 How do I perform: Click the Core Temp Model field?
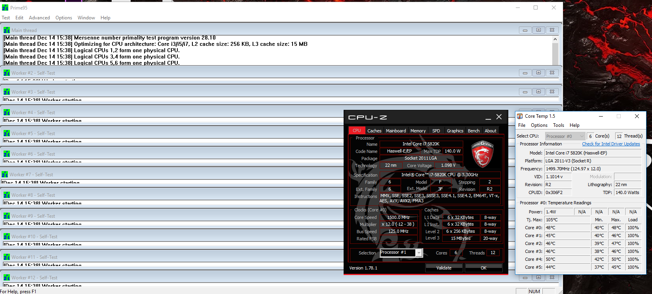coord(593,153)
